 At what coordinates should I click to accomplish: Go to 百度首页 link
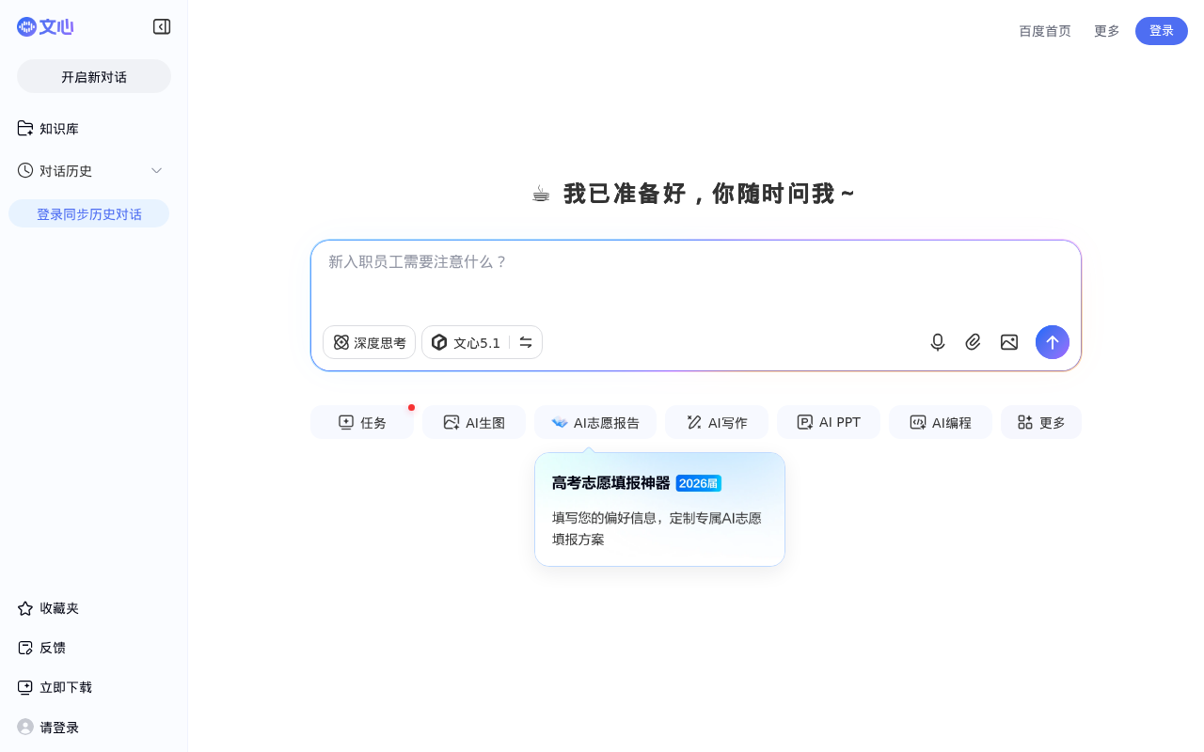(x=1045, y=31)
